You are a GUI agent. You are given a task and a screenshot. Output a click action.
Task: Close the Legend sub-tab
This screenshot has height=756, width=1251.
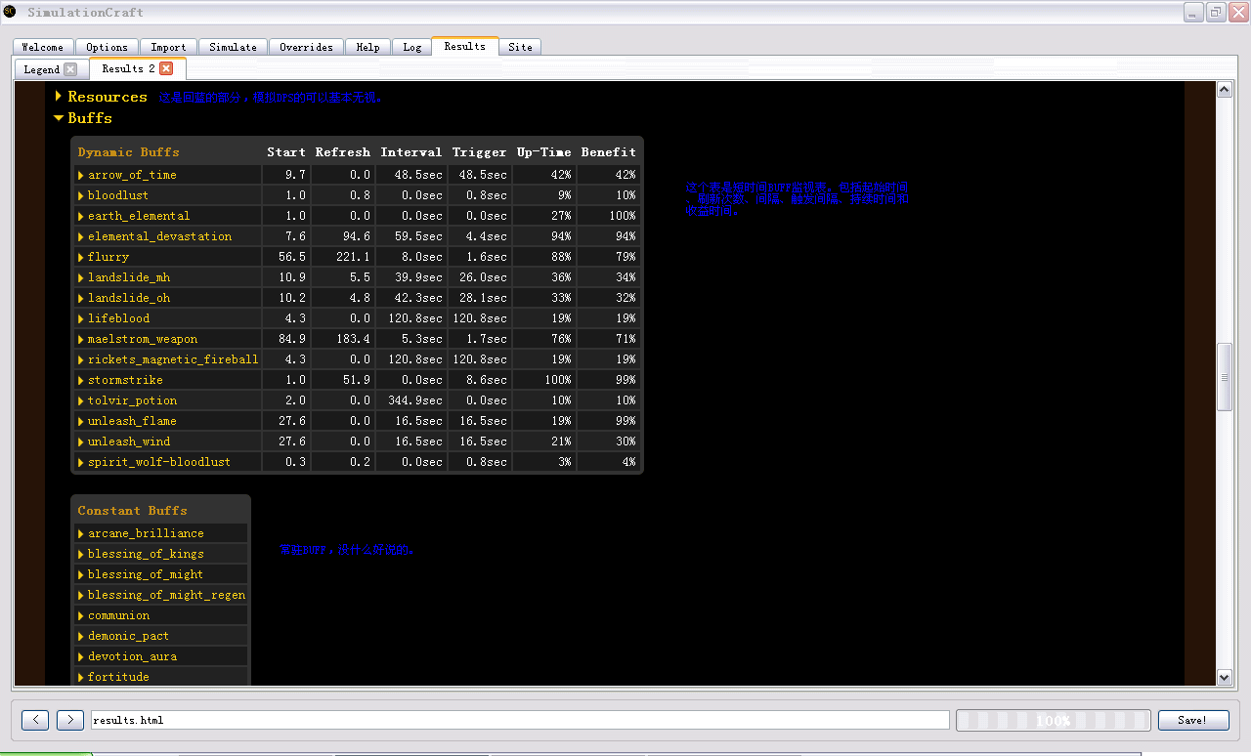point(70,69)
